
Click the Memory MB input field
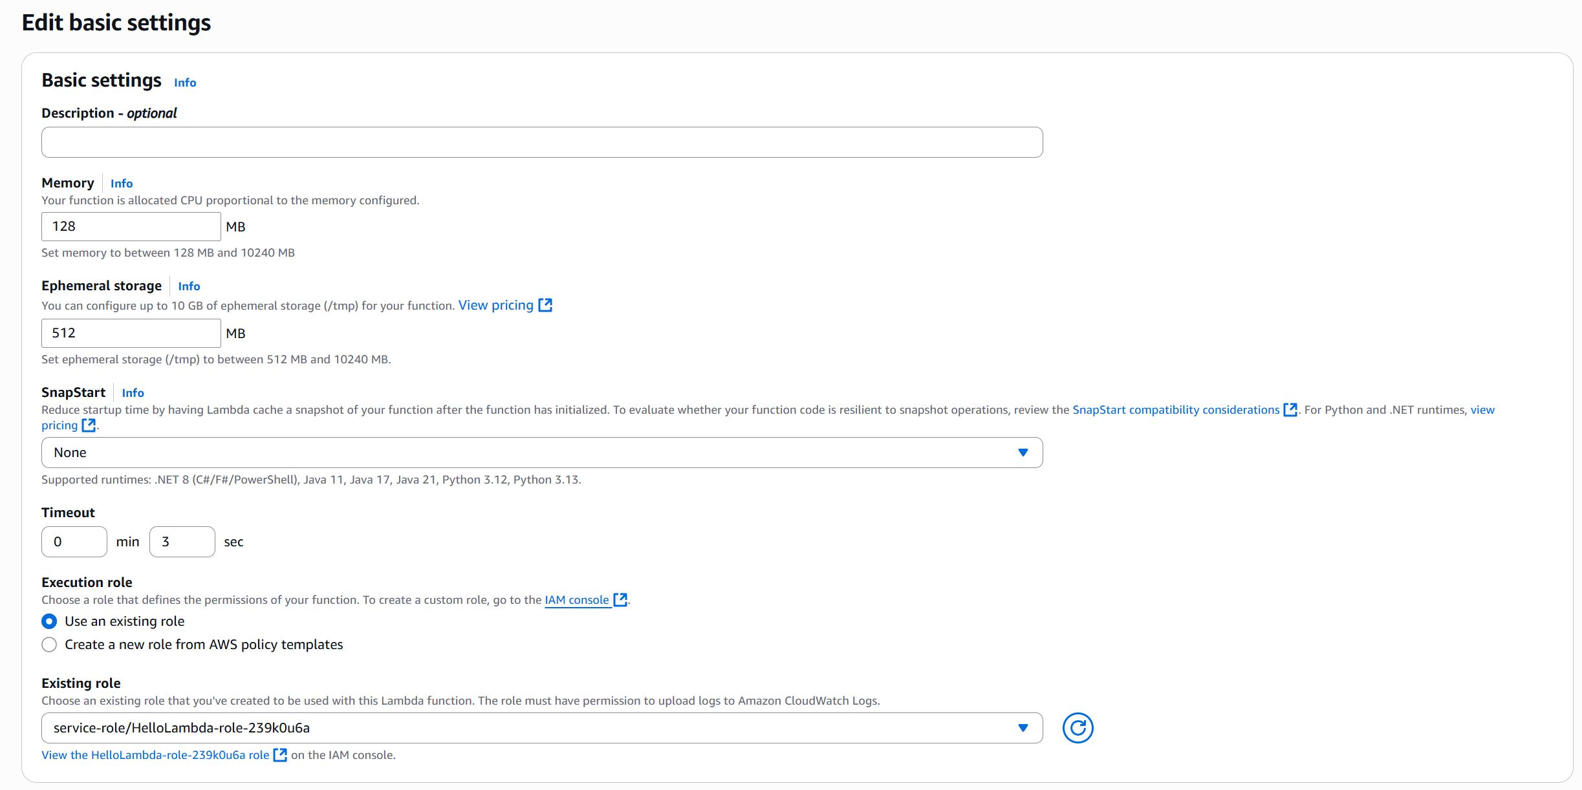tap(131, 226)
